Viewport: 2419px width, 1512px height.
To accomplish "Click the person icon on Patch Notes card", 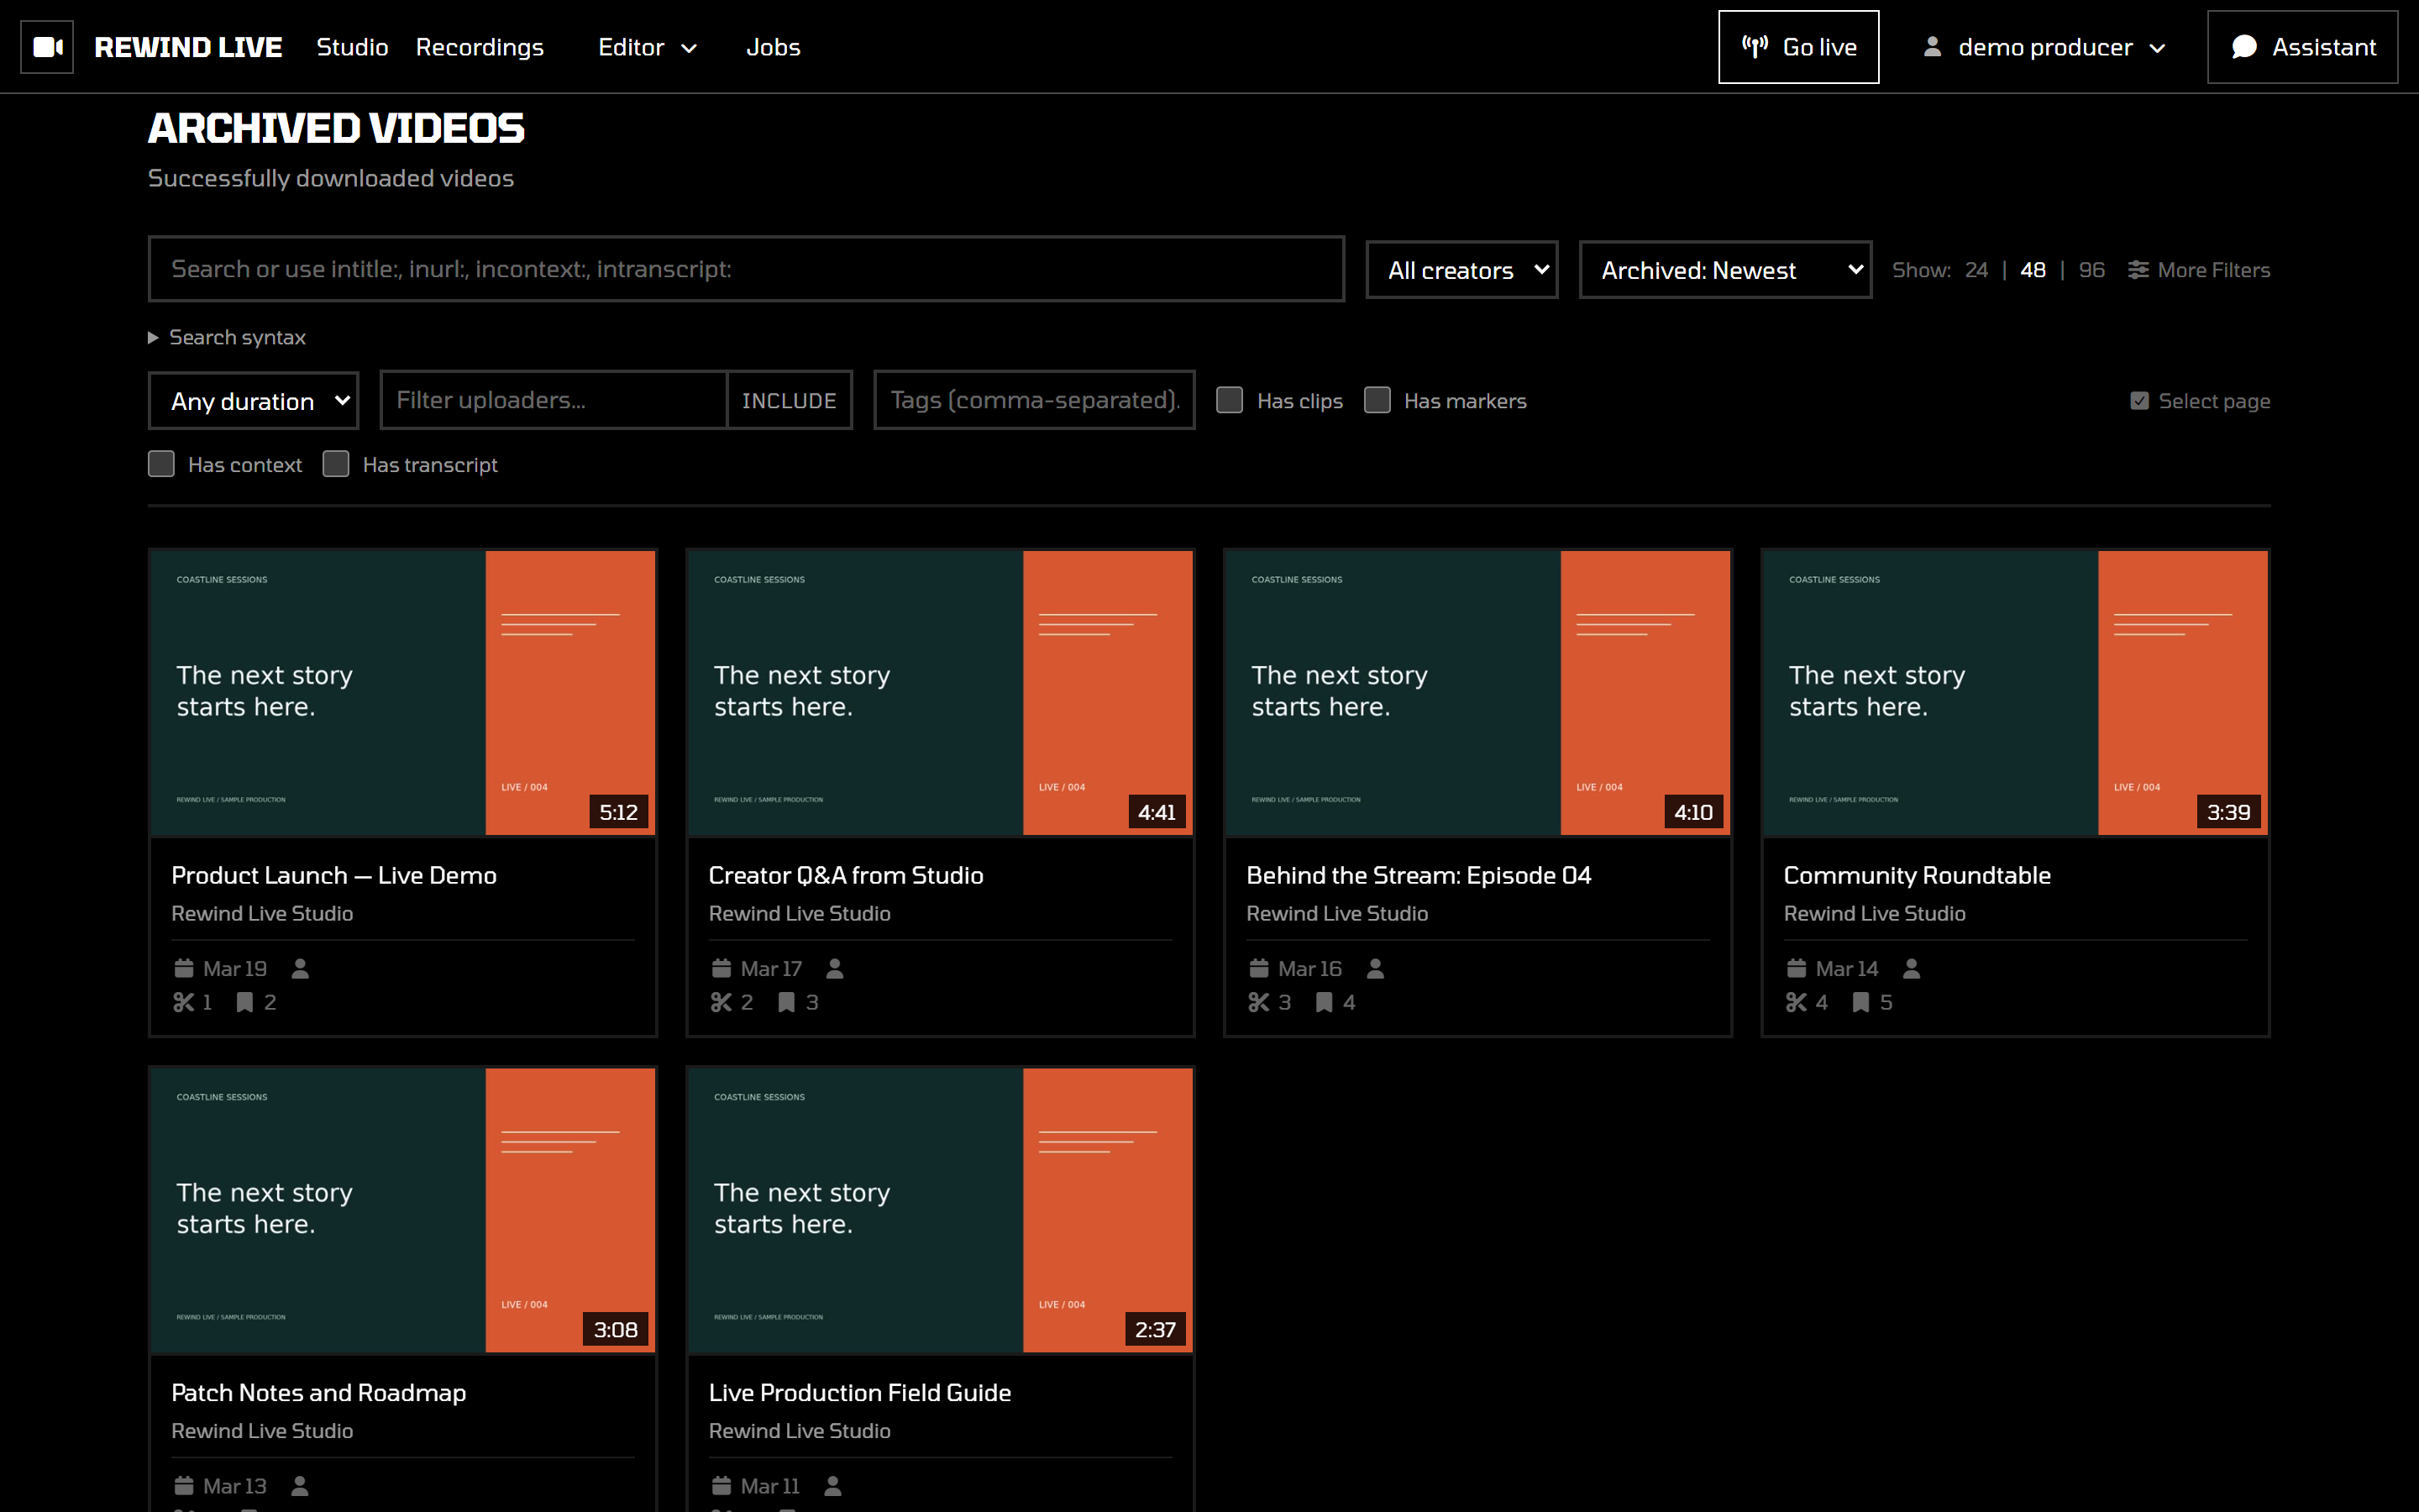I will click(x=299, y=1486).
